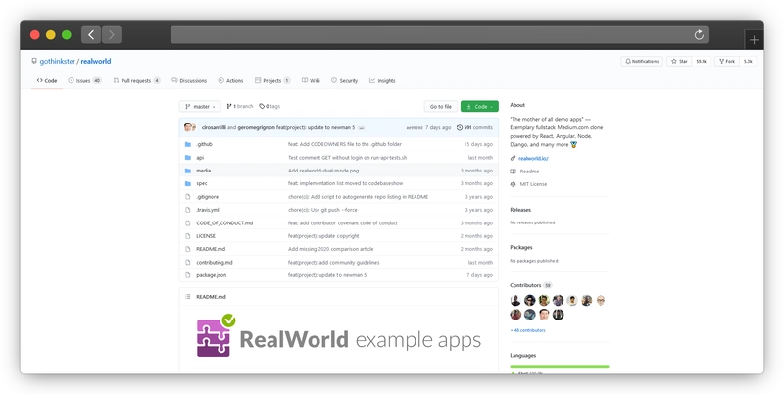
Task: Open the fork count 5.3k
Action: [748, 61]
